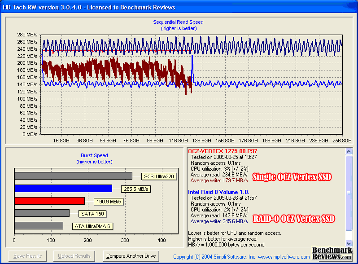Click Average write: 245.6 MB/s text

click(x=219, y=221)
